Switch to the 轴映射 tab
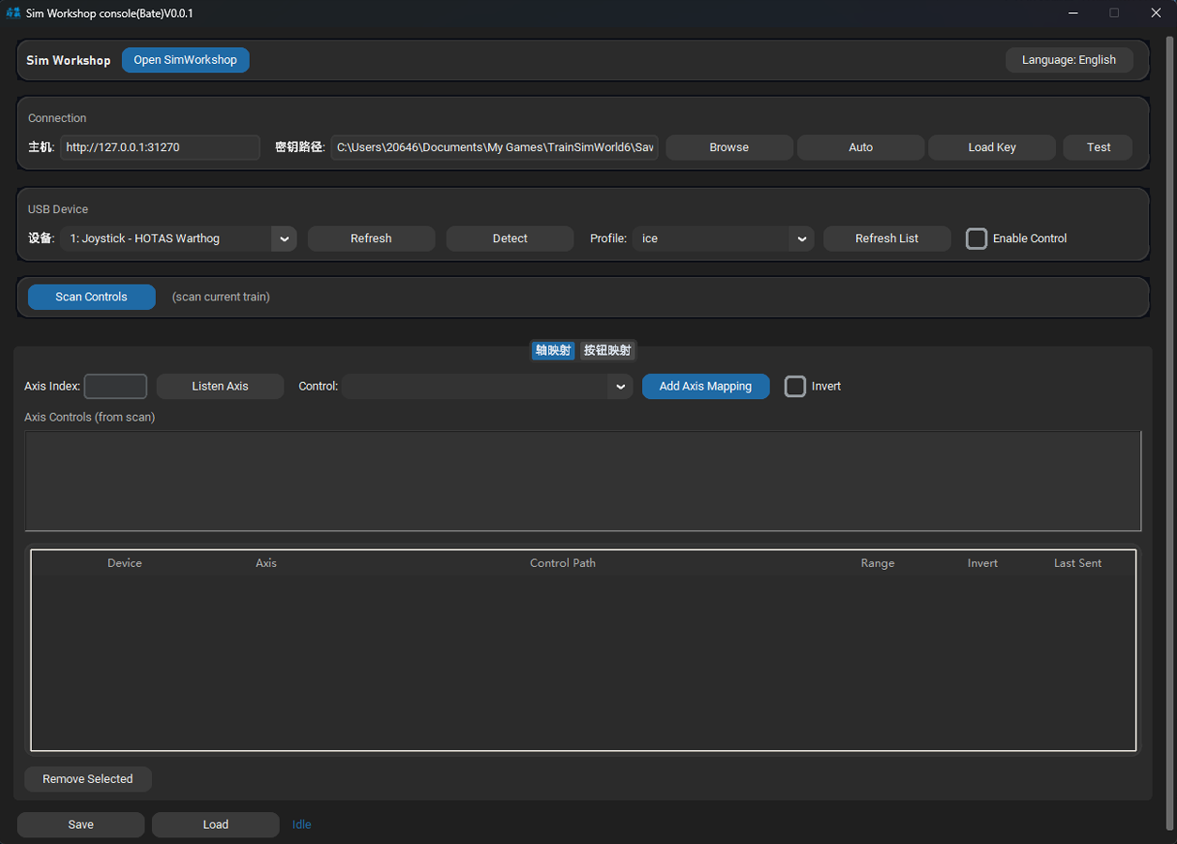Viewport: 1177px width, 844px height. tap(553, 350)
